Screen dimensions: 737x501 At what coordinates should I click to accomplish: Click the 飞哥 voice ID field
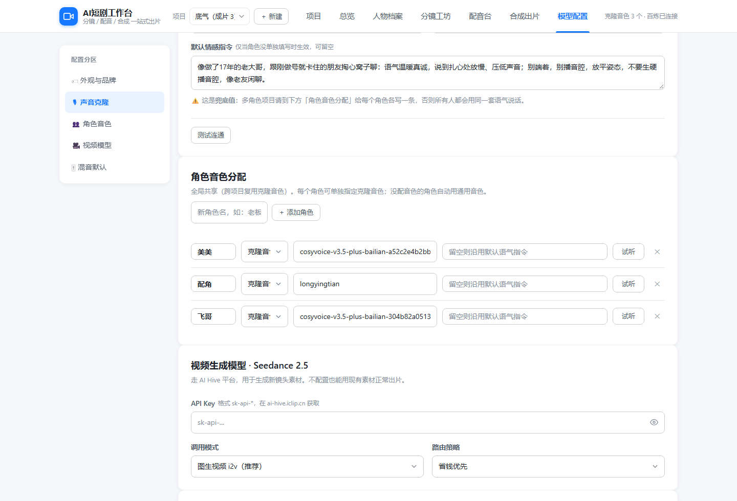click(x=365, y=316)
